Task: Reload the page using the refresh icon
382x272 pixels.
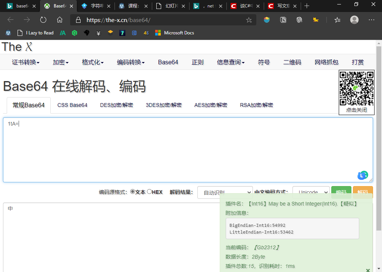Action: click(x=43, y=20)
